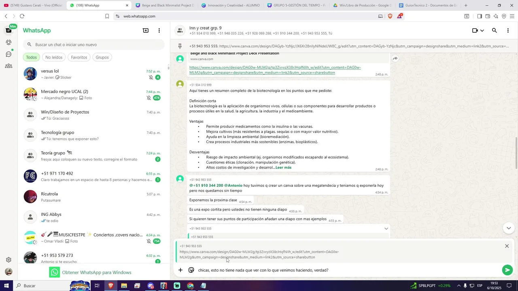518x291 pixels.
Task: Switch to GRUPO 5-GESTIÓN DEL TIEMPO tab
Action: pos(296,5)
